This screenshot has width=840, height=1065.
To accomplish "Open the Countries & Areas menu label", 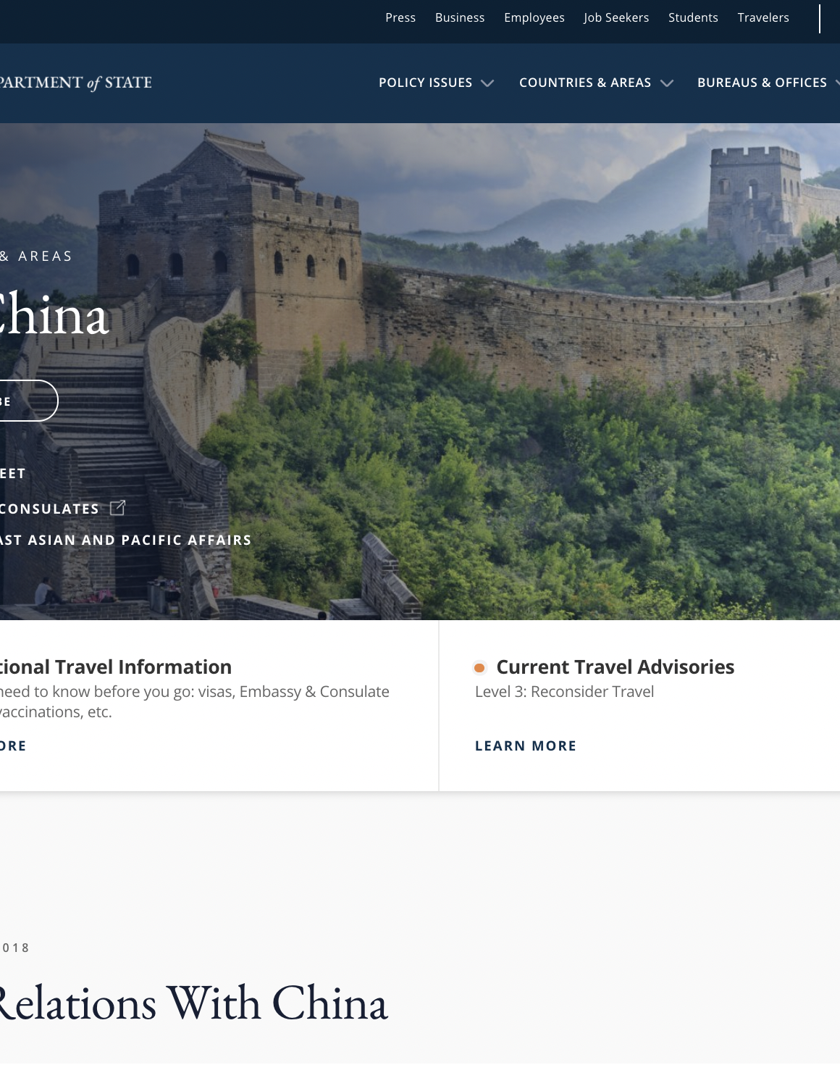I will 585,83.
